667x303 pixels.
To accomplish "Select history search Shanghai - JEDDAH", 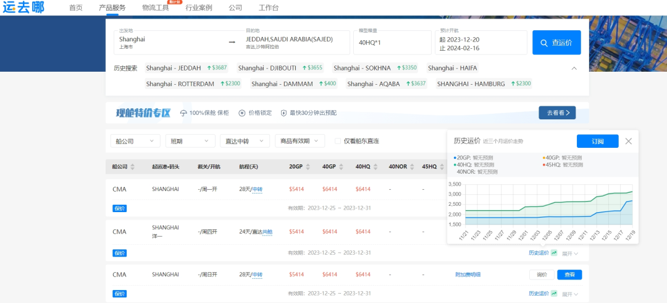I will 187,68.
